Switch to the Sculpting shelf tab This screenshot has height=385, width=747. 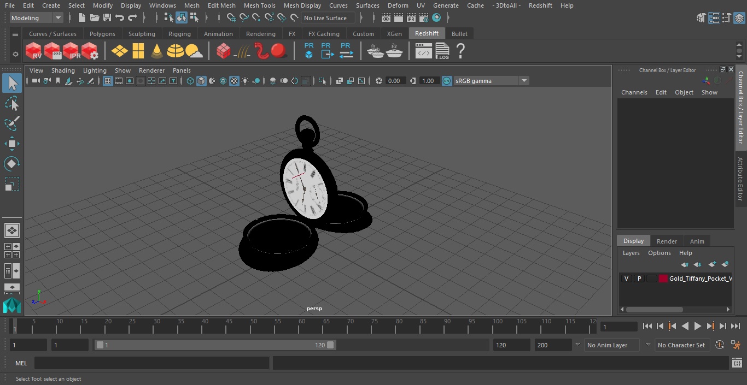(x=142, y=34)
